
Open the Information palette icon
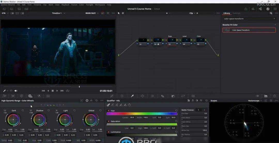coord(275,96)
